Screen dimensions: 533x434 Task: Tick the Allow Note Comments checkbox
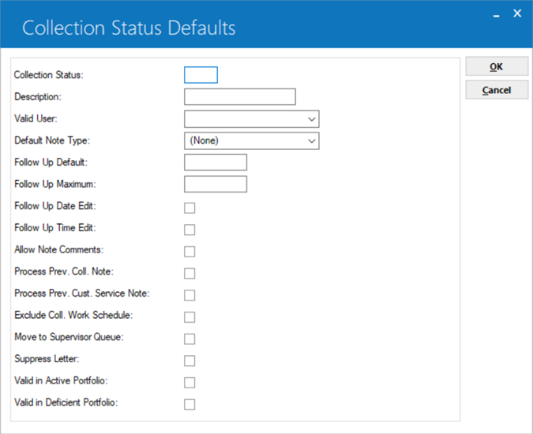(x=190, y=252)
